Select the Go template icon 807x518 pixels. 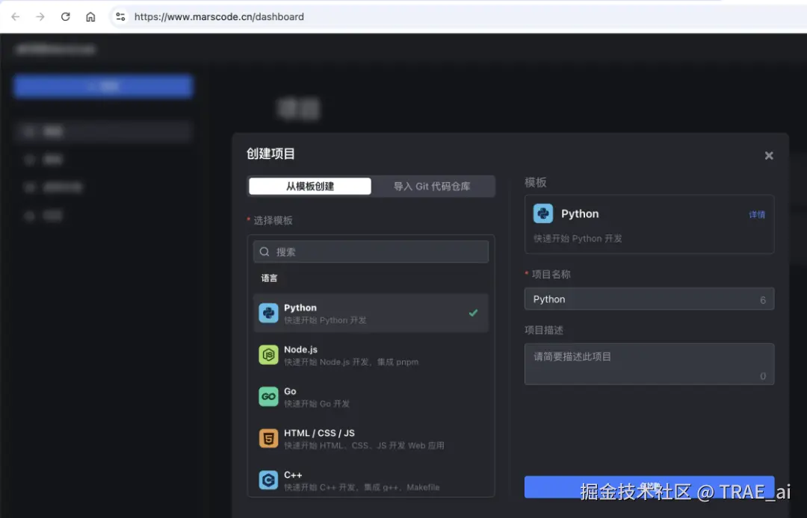269,396
